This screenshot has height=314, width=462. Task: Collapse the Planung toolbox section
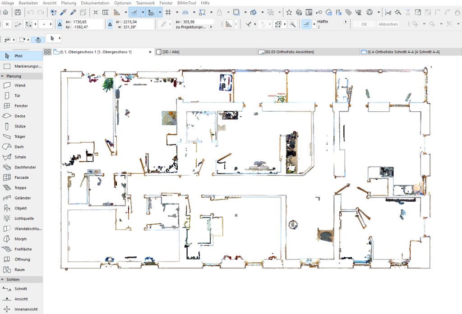pyautogui.click(x=3, y=77)
